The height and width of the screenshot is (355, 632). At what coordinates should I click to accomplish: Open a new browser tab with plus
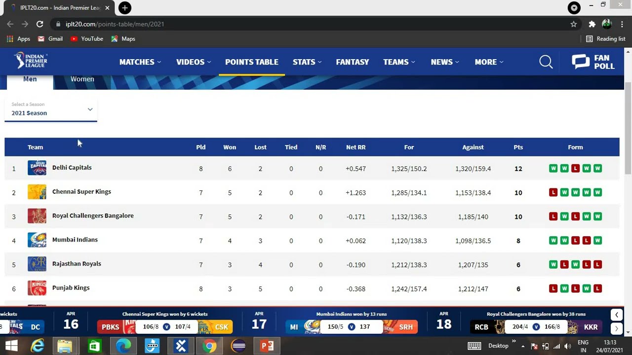(125, 8)
